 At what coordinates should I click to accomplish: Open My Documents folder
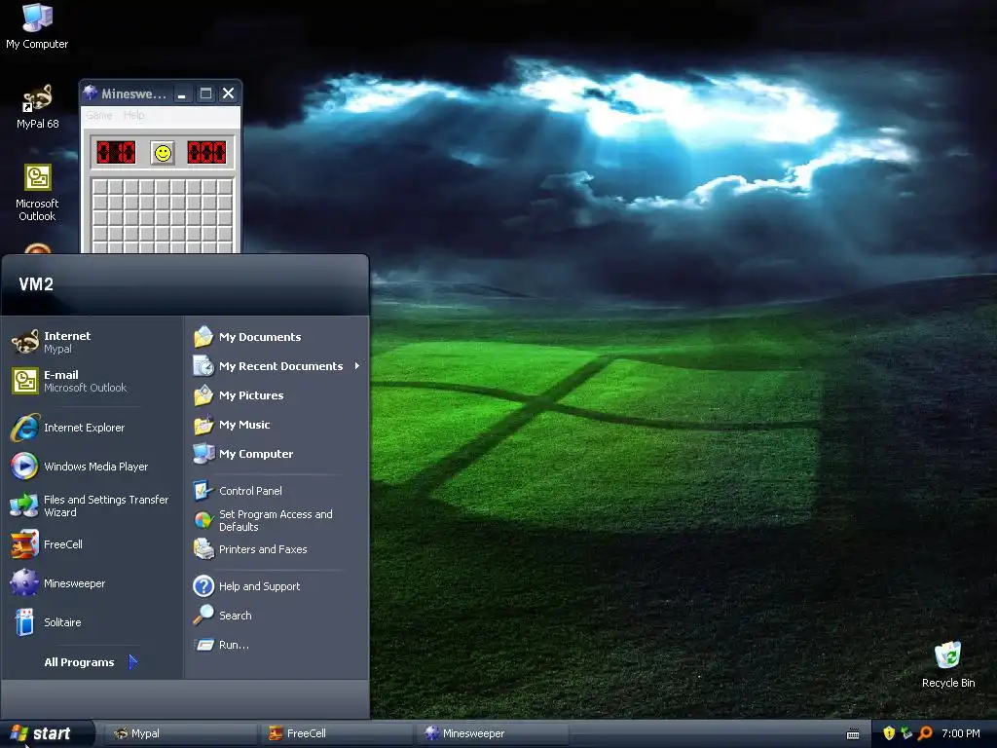point(277,336)
